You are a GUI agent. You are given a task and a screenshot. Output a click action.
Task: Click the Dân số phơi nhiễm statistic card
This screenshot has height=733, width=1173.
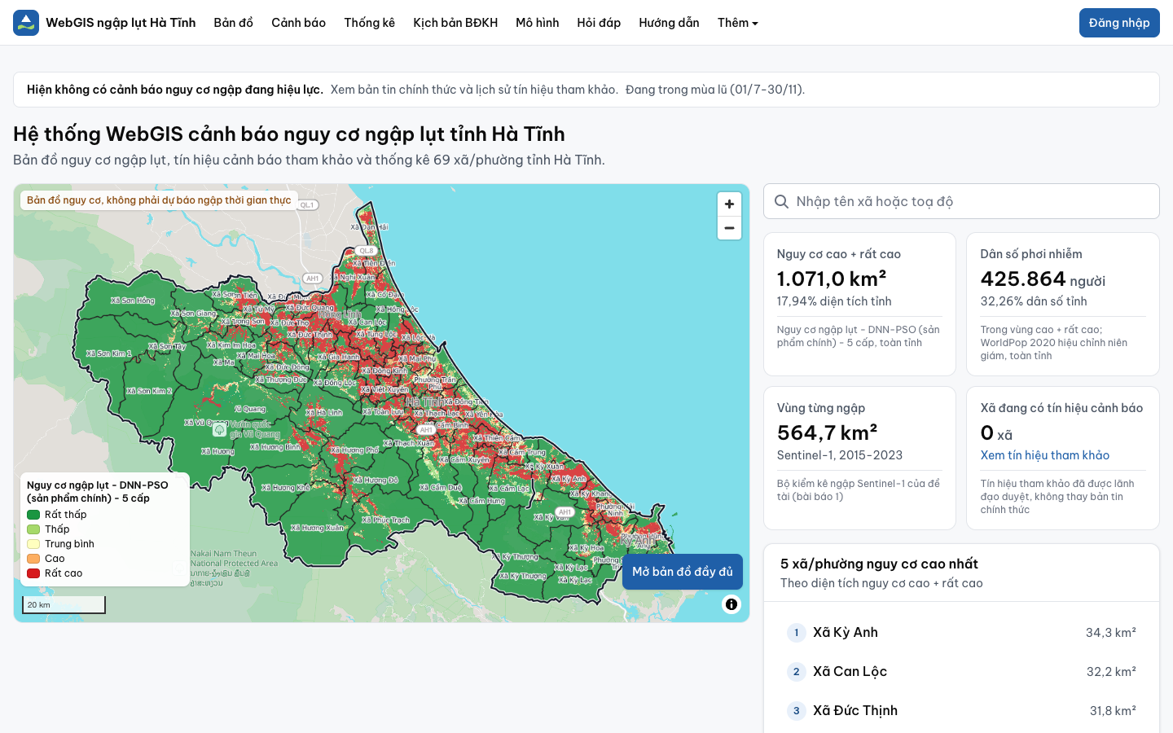click(1063, 305)
